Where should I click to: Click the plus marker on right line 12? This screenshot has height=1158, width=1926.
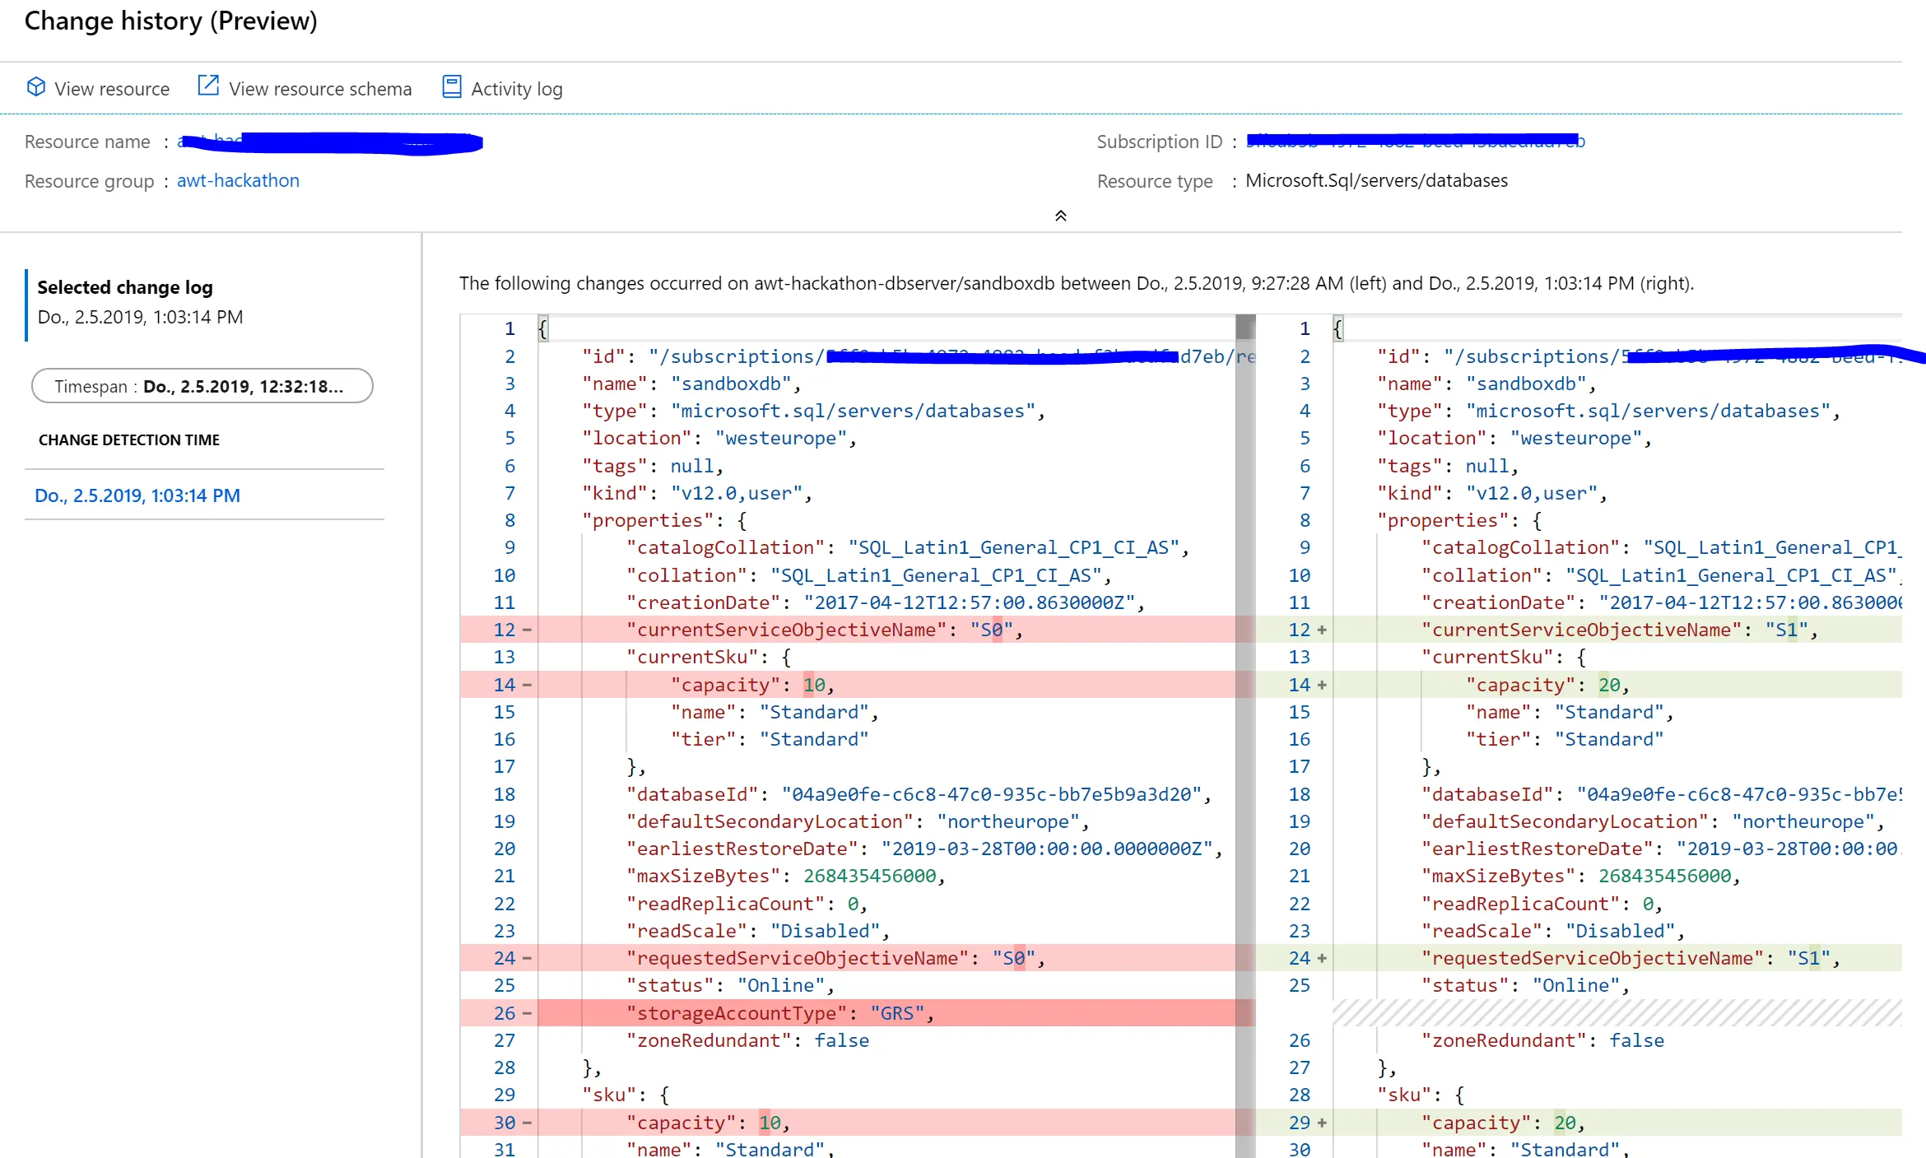click(1322, 630)
